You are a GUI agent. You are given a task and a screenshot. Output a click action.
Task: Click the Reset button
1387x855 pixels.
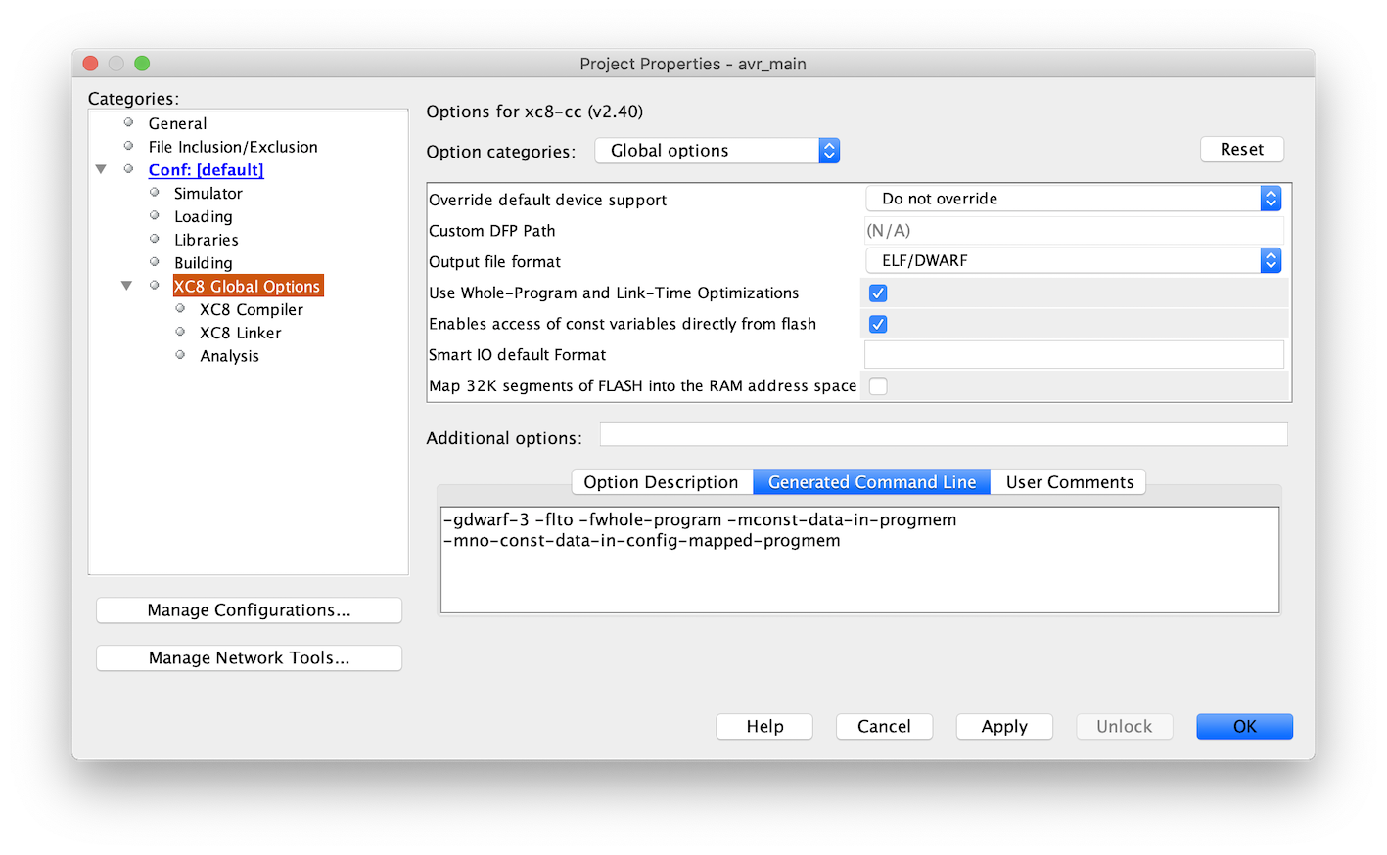(x=1241, y=150)
